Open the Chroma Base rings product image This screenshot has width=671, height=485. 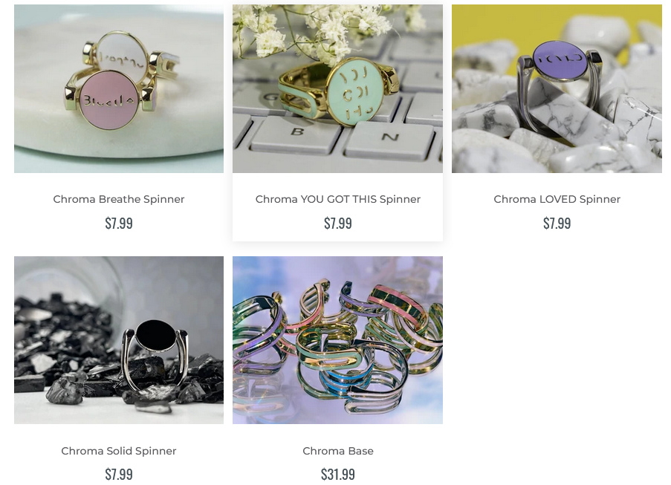pos(337,340)
